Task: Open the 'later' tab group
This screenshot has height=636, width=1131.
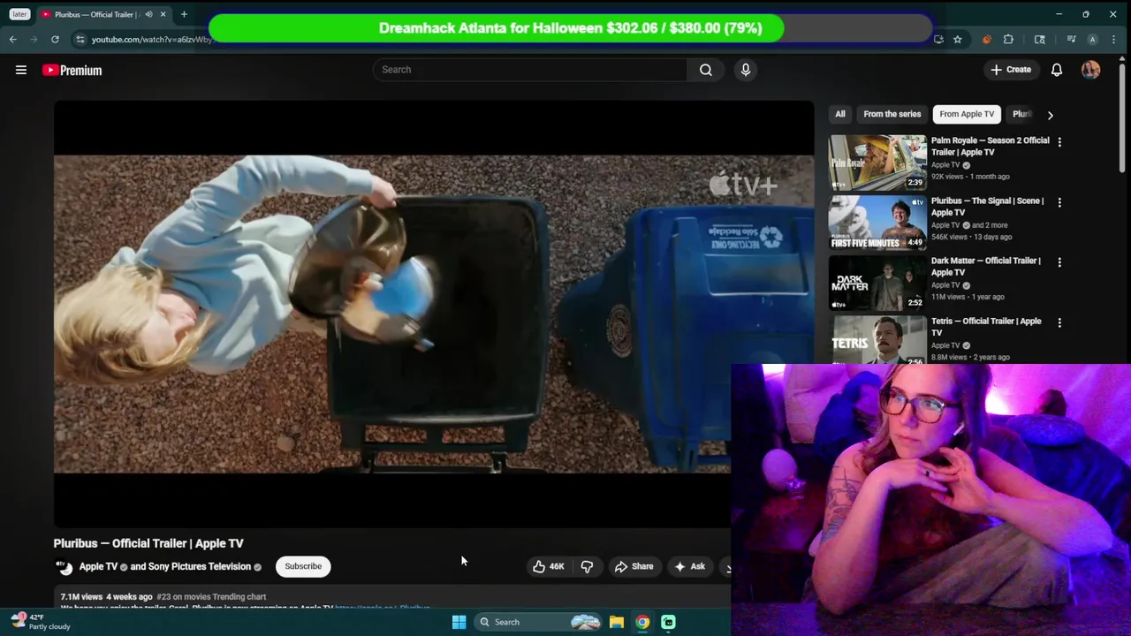Action: (19, 14)
